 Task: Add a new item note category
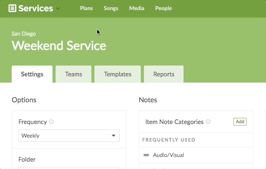(240, 122)
